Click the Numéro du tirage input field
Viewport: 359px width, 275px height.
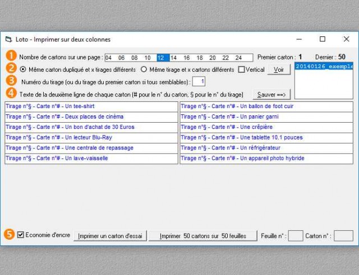pyautogui.click(x=199, y=82)
